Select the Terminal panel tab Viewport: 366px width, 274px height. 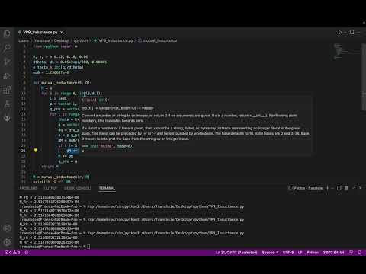107,188
